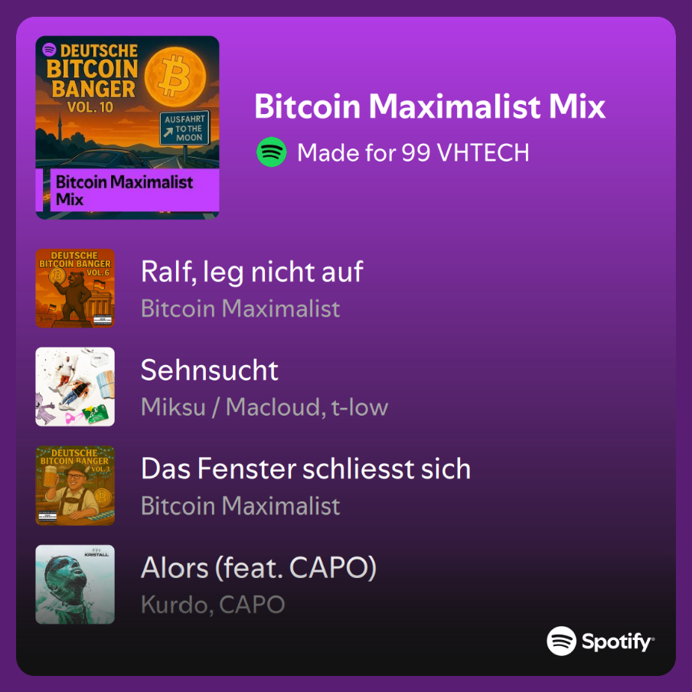692x692 pixels.
Task: Open the song Ralf, leg nicht auf
Action: point(252,272)
